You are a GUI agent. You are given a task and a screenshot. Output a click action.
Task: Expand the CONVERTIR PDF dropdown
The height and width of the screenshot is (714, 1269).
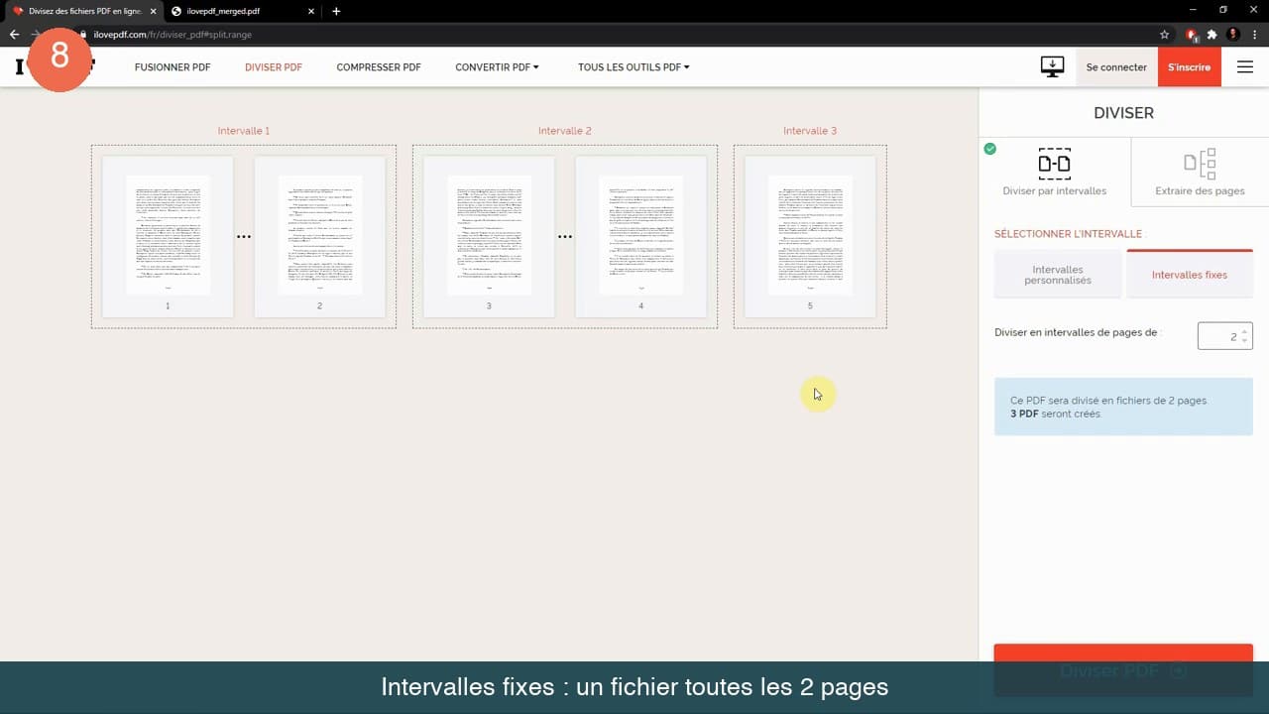497,67
